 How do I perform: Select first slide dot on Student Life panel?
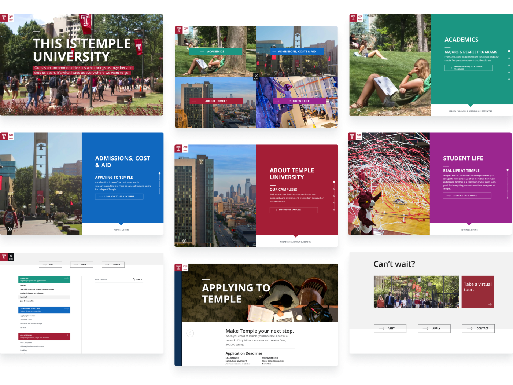pos(508,170)
